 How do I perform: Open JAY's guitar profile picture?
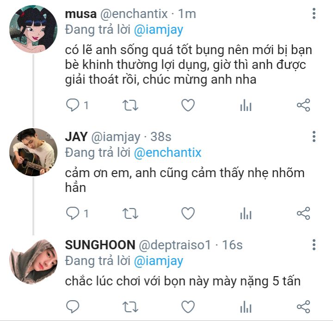click(33, 152)
